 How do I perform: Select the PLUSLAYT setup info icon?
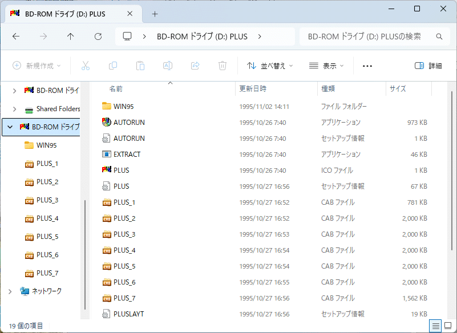click(x=106, y=314)
